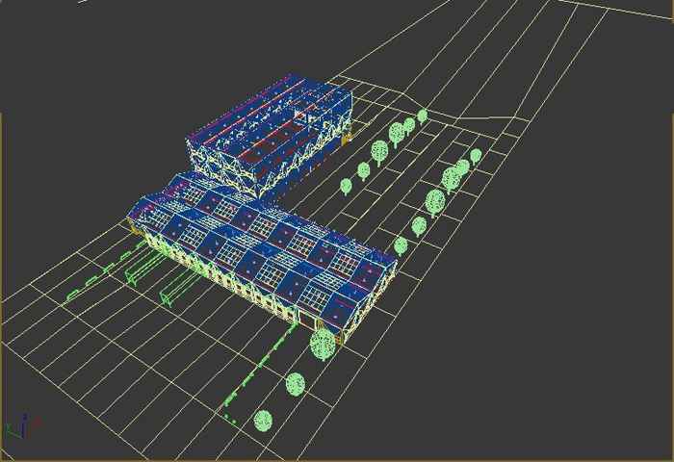Select the front long building's skylight roof
The width and height of the screenshot is (674, 462).
(x=260, y=241)
